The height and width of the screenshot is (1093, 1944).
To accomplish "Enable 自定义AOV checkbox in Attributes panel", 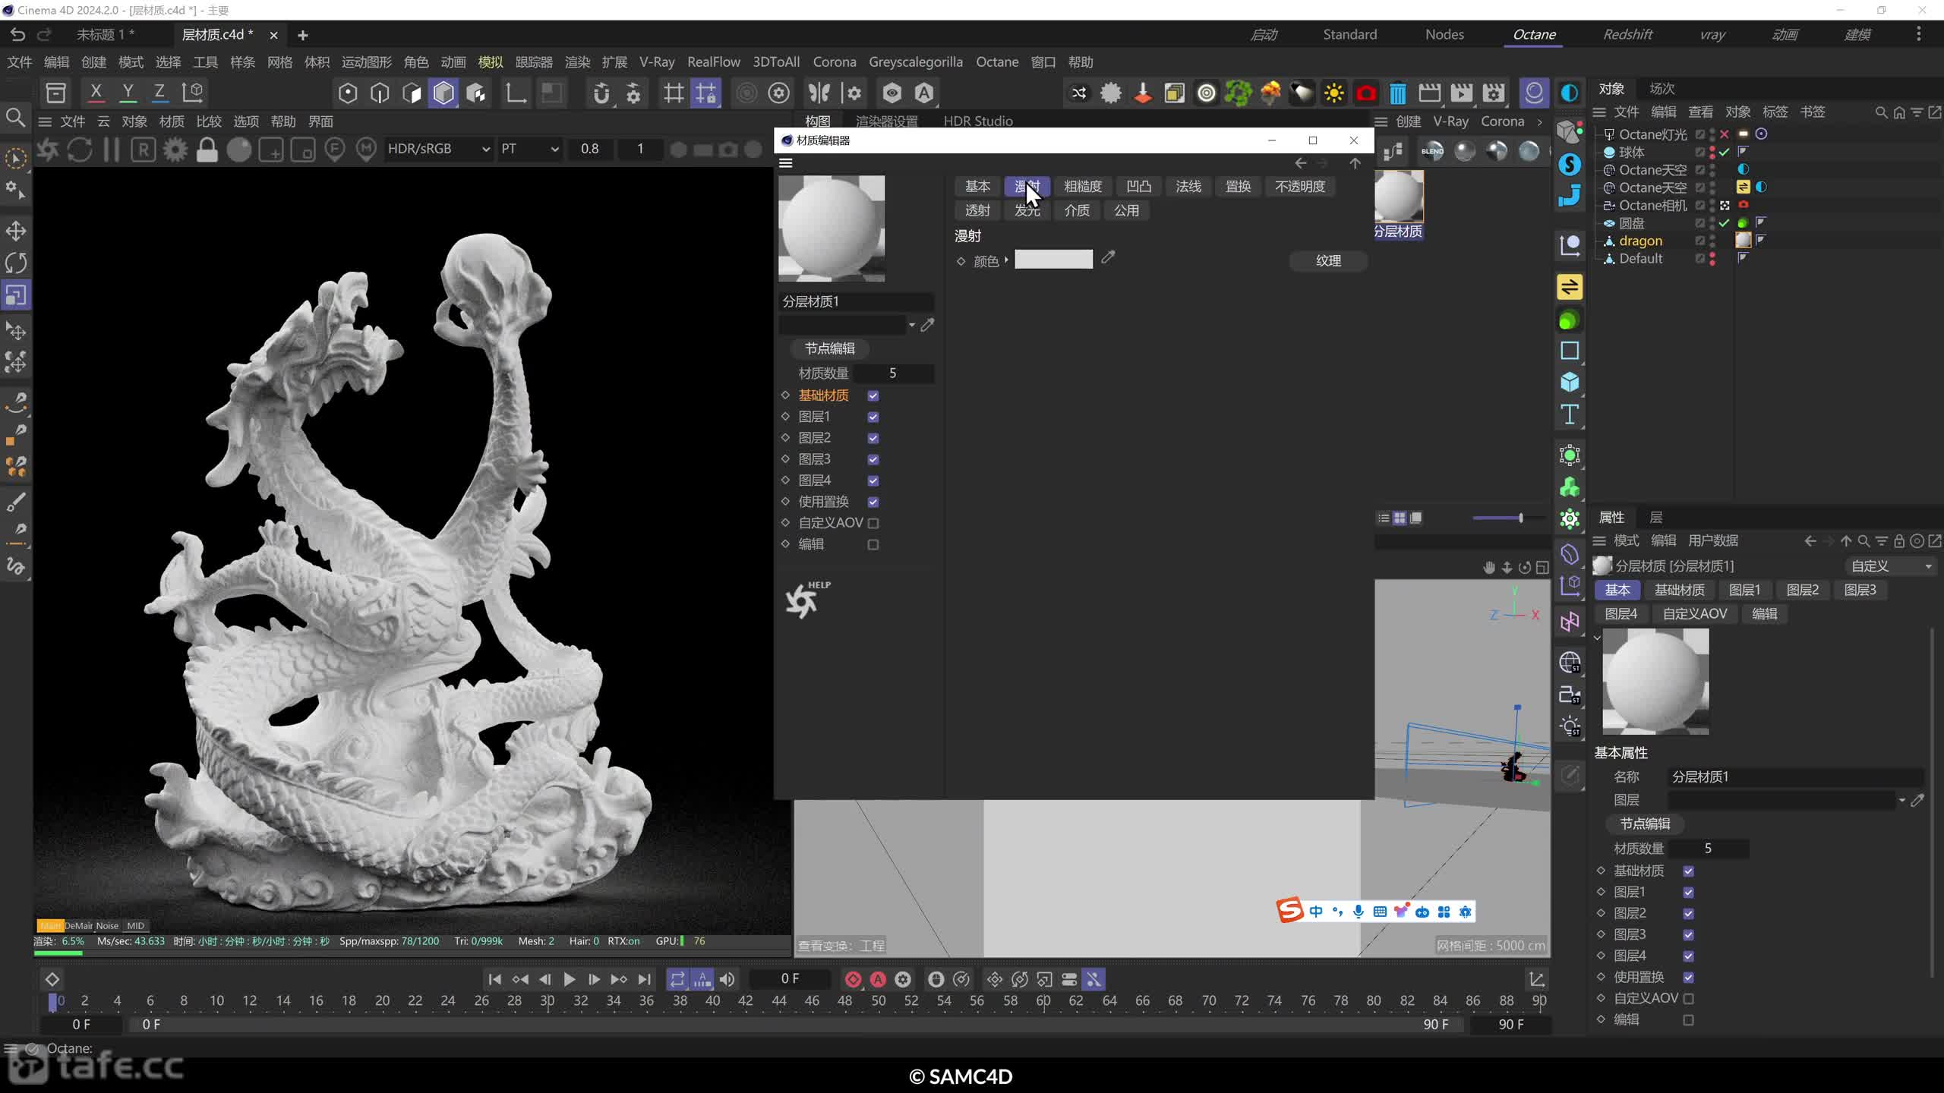I will (x=1689, y=998).
